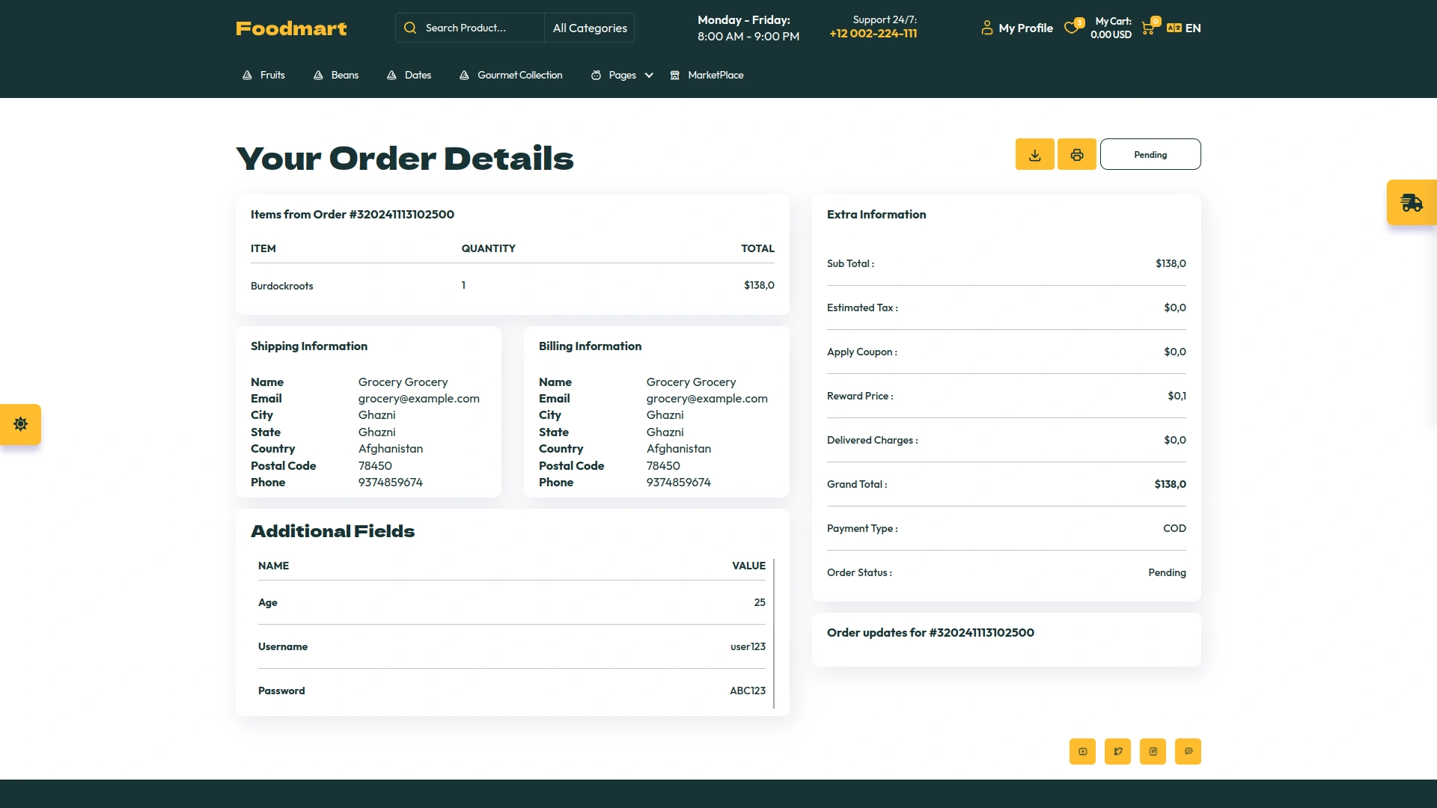Click the Search Product input field

472,28
